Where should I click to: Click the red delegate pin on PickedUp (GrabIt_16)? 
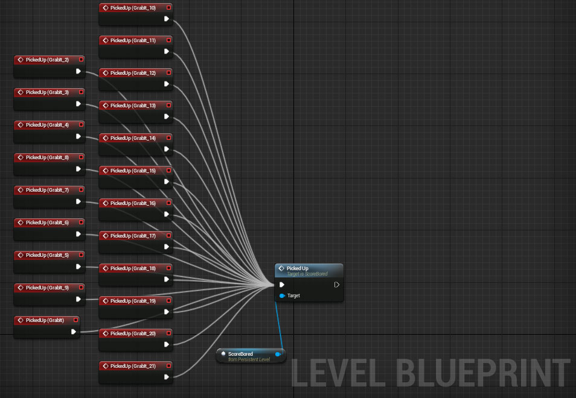tap(168, 203)
